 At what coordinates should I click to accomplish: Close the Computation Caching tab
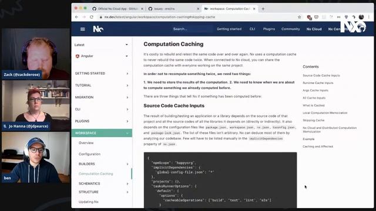(254, 9)
